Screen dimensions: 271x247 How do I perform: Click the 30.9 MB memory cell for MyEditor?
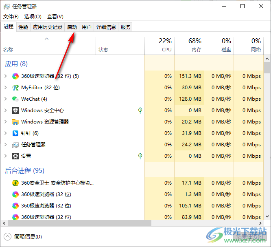click(x=189, y=88)
